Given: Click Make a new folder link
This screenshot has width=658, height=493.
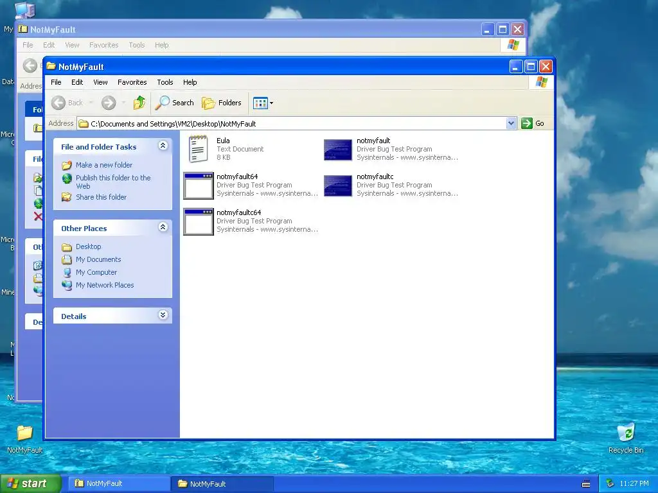Looking at the screenshot, I should click(104, 165).
